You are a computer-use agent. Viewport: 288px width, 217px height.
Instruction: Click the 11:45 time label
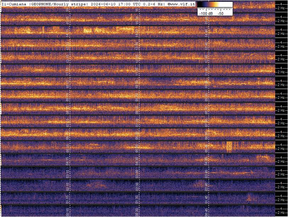206,72
